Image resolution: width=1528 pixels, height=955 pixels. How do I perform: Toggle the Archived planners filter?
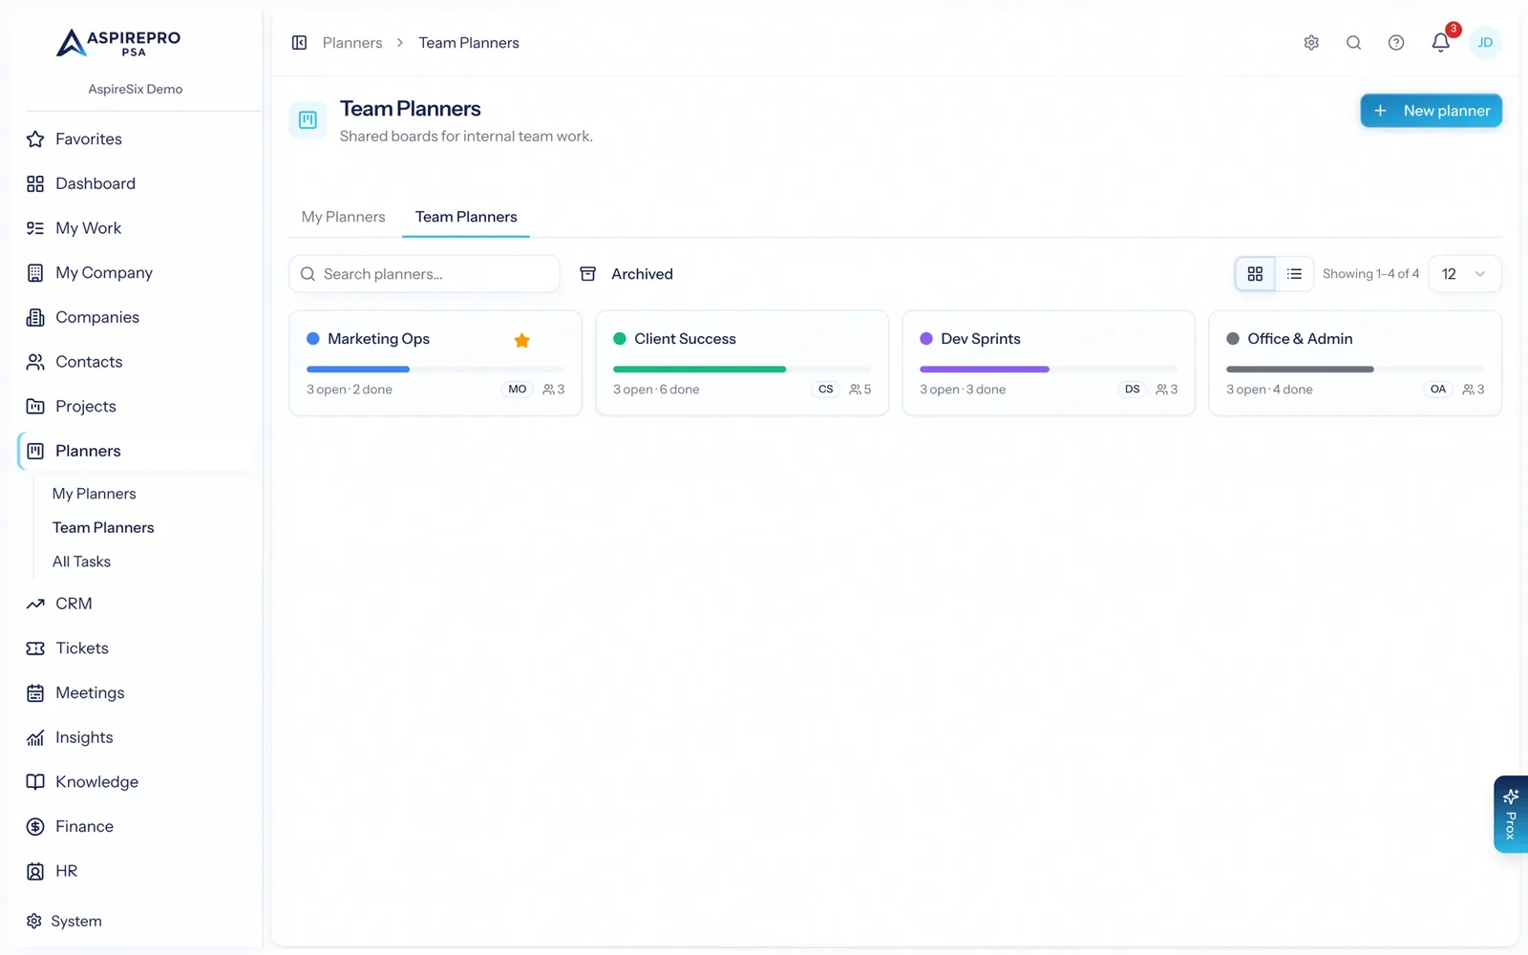[x=626, y=274]
